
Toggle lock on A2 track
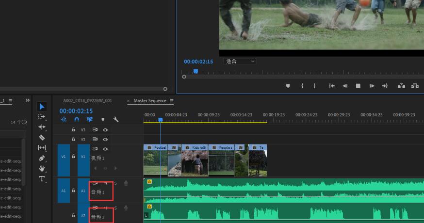point(74,215)
